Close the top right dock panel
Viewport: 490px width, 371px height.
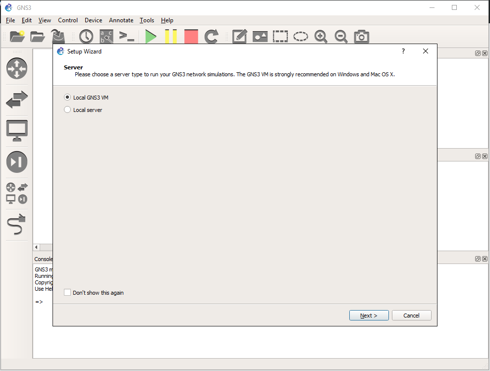pyautogui.click(x=485, y=53)
